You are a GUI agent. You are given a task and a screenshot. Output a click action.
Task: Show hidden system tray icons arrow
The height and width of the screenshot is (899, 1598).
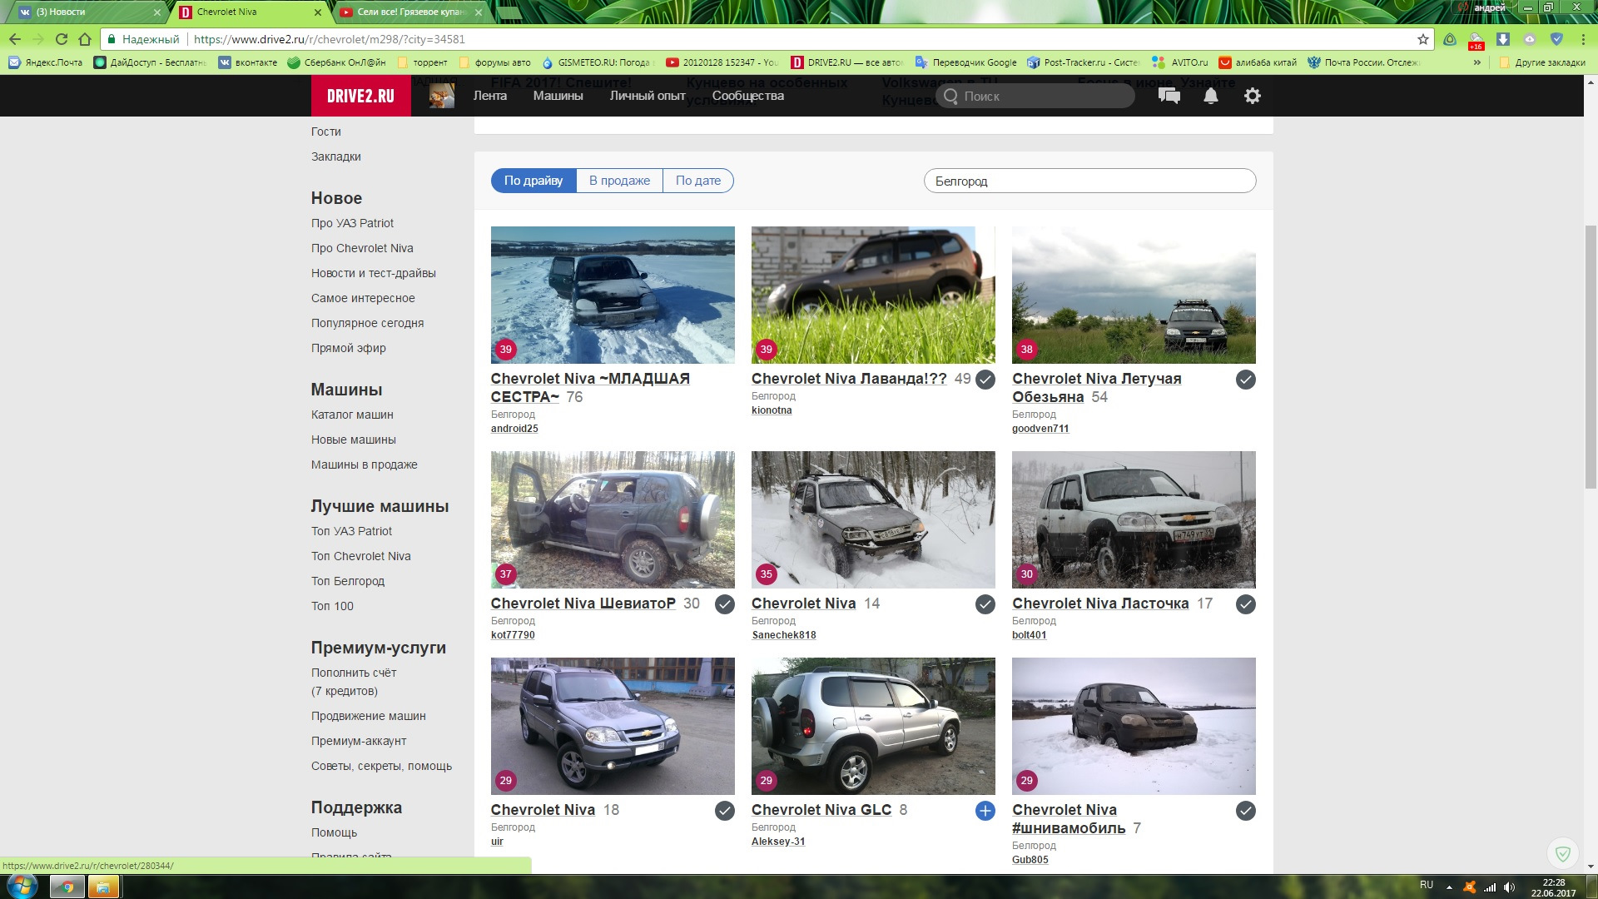pos(1449,887)
